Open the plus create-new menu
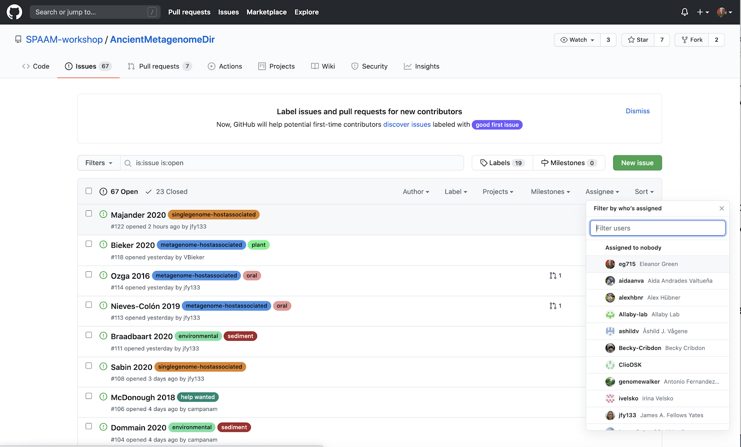The image size is (741, 447). tap(703, 12)
